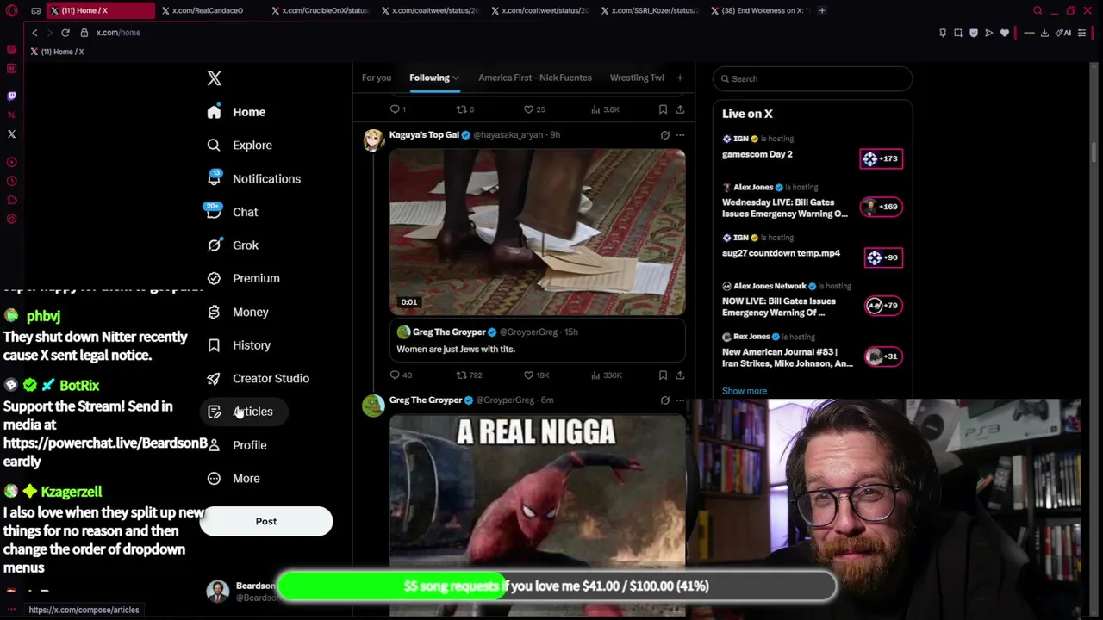Bookmark this page with heart icon
This screenshot has width=1103, height=620.
pos(1005,33)
